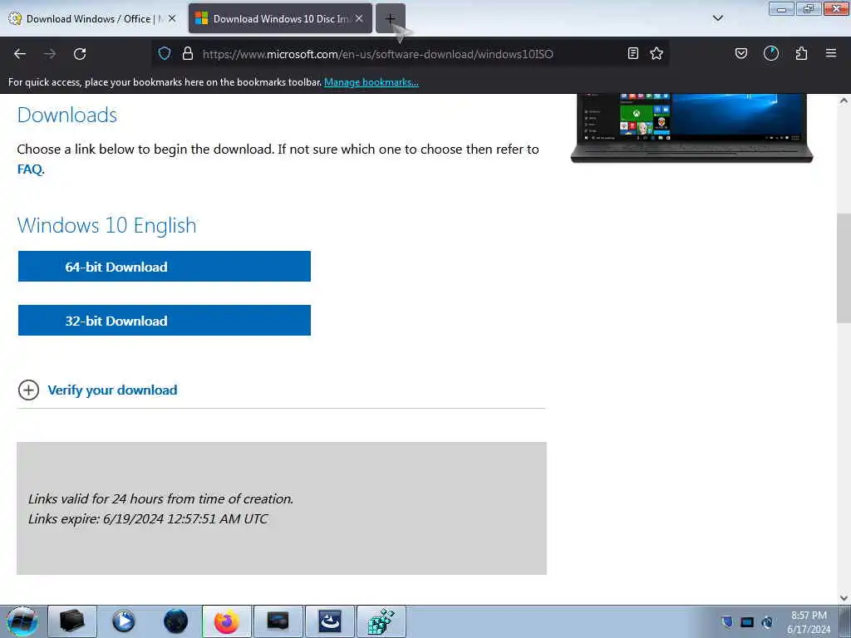Click 'Links valid for 24 hours' text
Image resolution: width=851 pixels, height=638 pixels.
tap(160, 498)
